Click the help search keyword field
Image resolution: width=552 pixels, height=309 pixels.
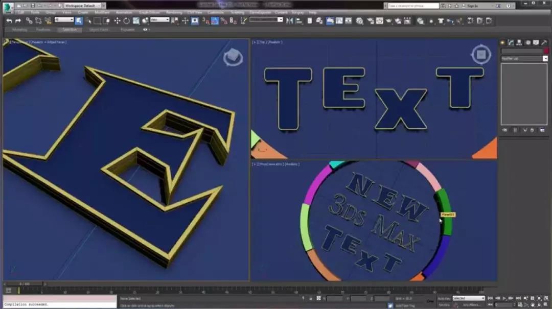pos(413,6)
